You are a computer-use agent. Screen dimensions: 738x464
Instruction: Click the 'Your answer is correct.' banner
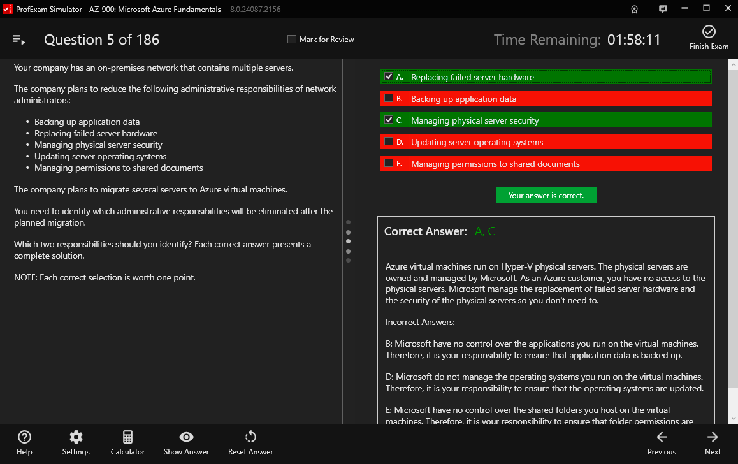546,195
